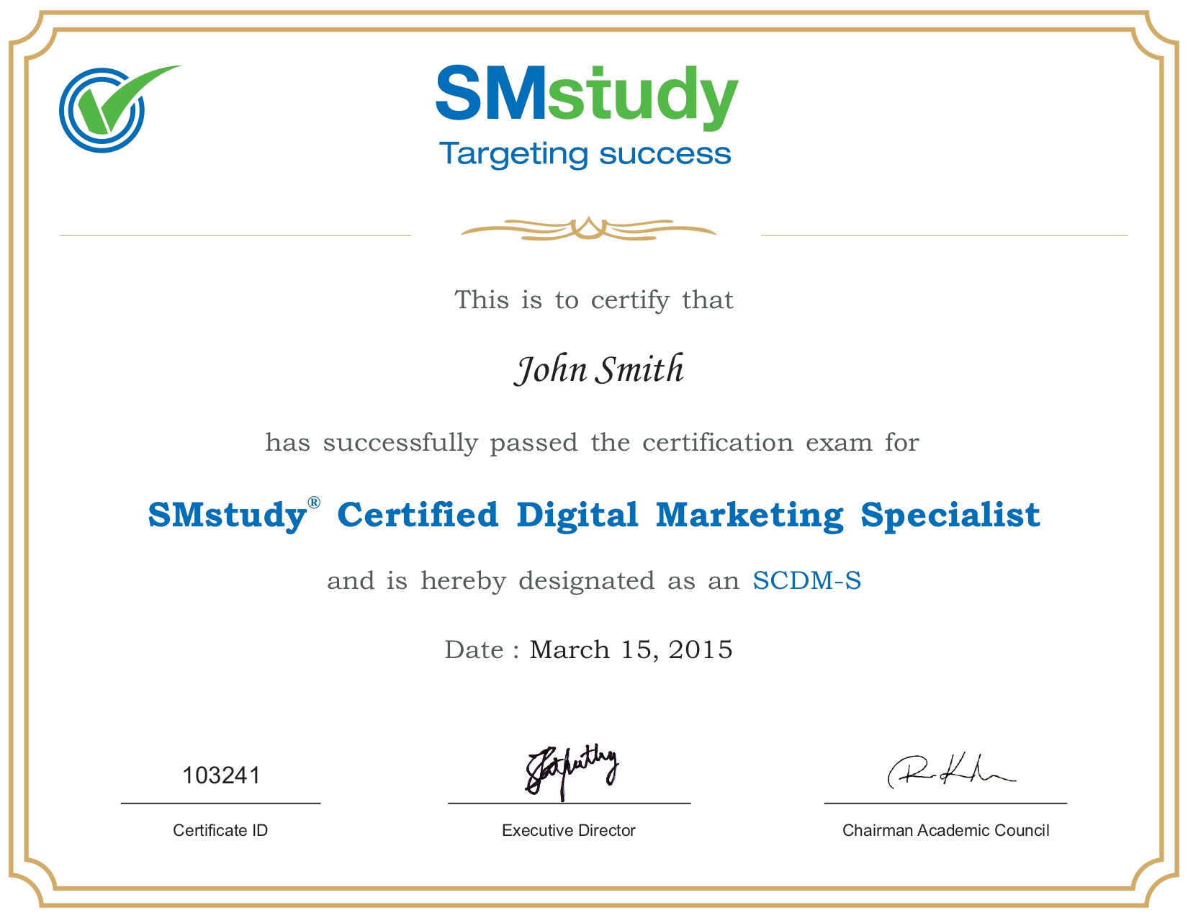Viewport: 1188px width, 918px height.
Task: Click the blue-green checkmark badge logo
Action: [120, 109]
